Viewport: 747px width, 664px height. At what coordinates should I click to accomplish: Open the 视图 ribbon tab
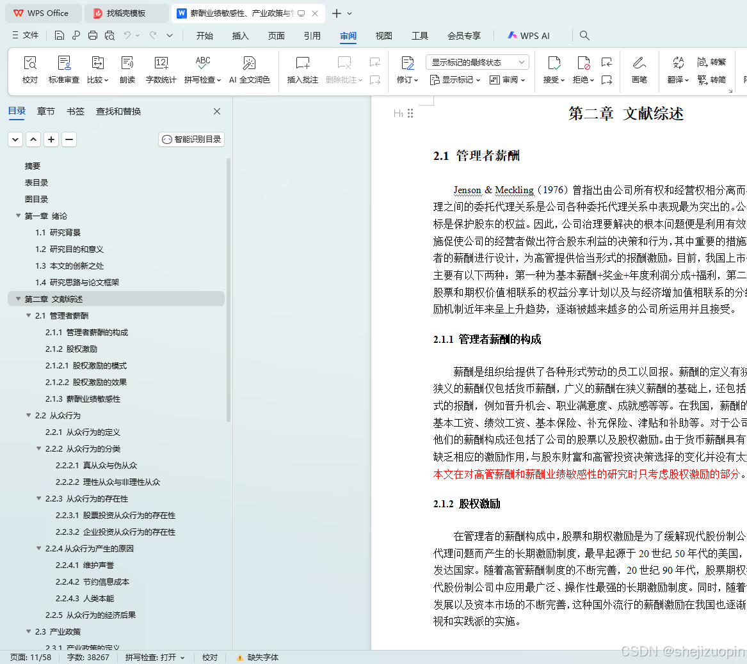coord(383,36)
